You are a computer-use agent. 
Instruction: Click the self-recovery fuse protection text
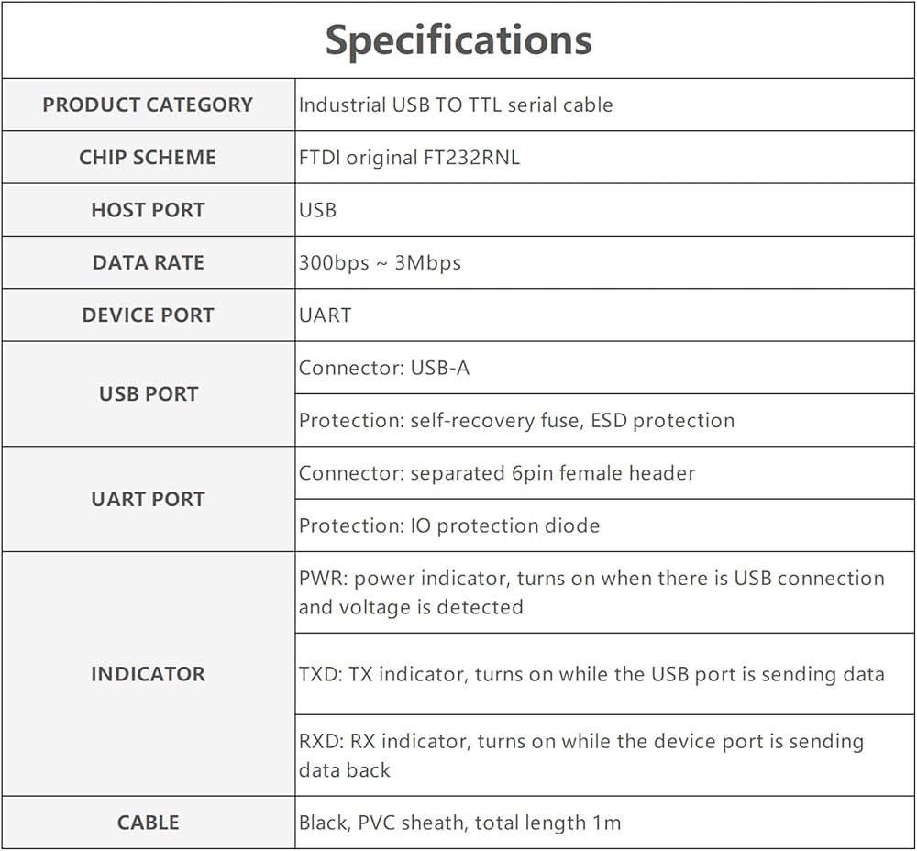tap(516, 421)
